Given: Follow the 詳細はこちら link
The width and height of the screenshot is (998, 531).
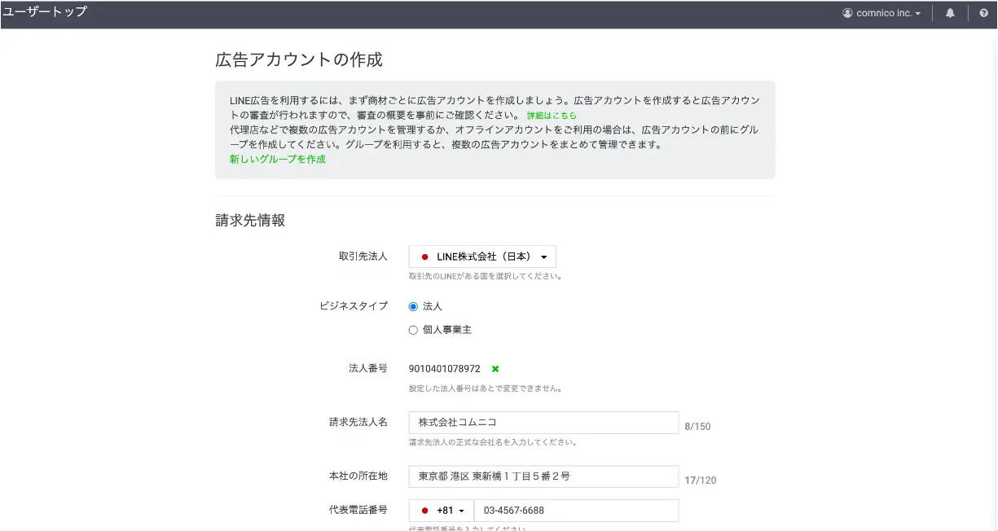Looking at the screenshot, I should pyautogui.click(x=552, y=116).
